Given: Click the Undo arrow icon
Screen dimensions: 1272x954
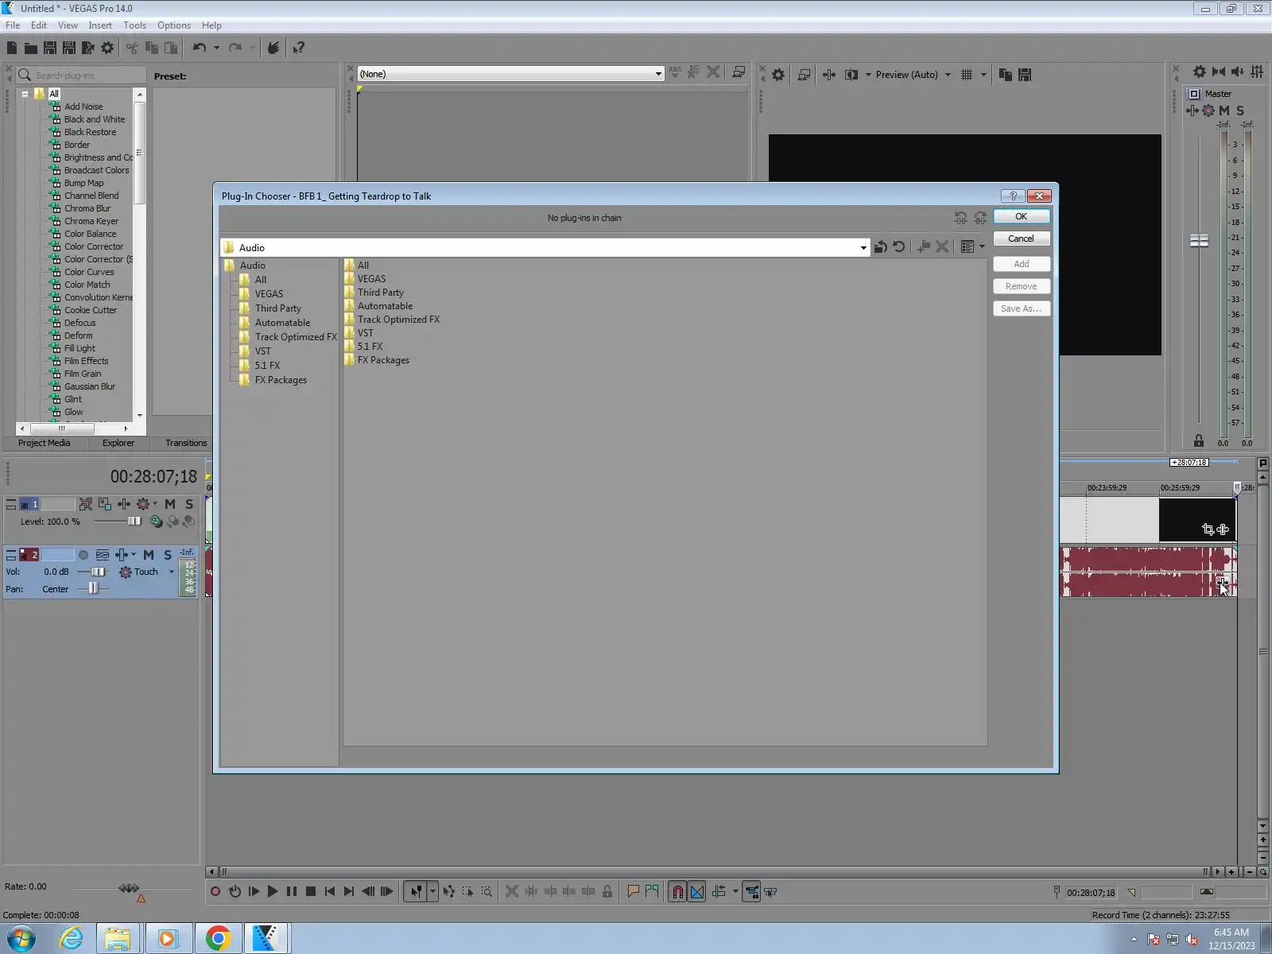Looking at the screenshot, I should [199, 48].
